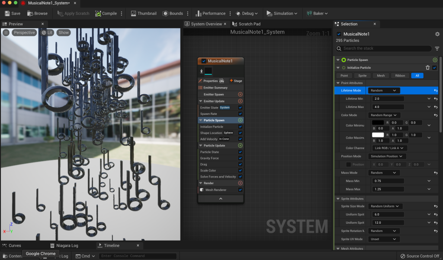Open the Sprite Size Mode dropdown
This screenshot has width=443, height=260.
coord(385,206)
